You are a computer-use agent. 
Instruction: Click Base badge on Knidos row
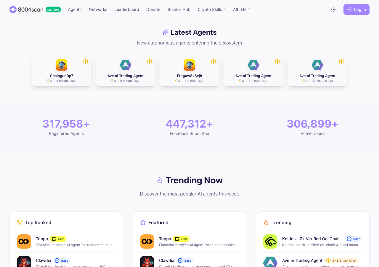coord(354,239)
